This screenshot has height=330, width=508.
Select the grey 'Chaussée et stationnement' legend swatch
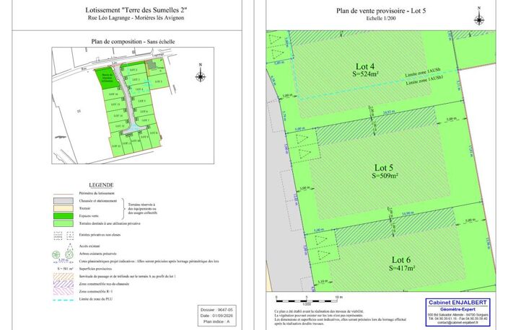(x=63, y=201)
